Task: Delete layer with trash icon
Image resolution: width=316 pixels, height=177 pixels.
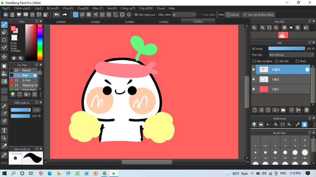Action: click(x=306, y=110)
